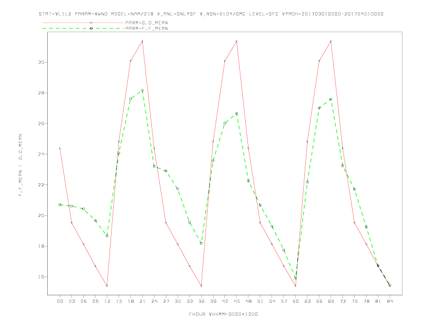The image size is (425, 328).
Task: Click the green circle marker at hour 45
Action: click(237, 114)
